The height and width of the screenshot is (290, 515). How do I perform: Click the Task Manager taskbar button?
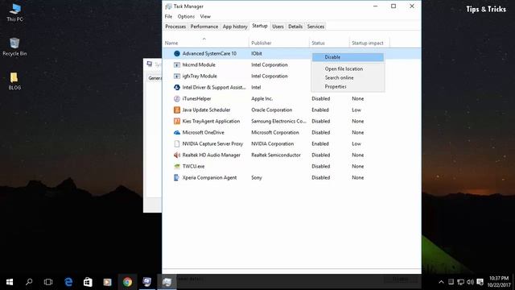point(167,282)
